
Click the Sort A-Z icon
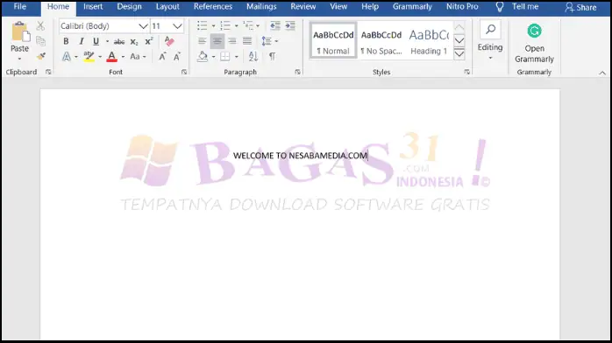point(253,57)
